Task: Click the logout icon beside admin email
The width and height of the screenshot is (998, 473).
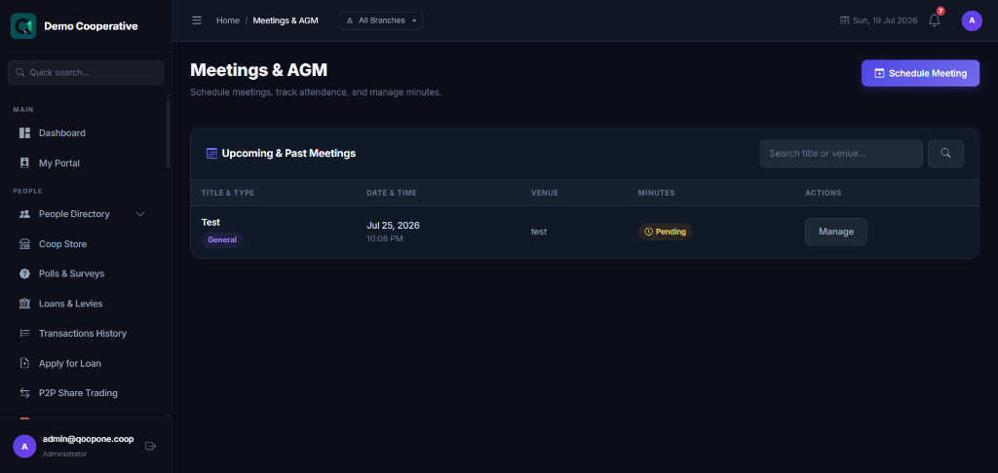Action: tap(151, 446)
